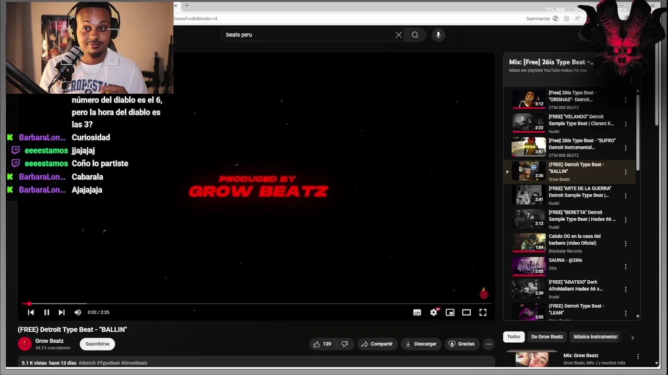
Task: Click the YouTube search magnifier button
Action: [415, 35]
